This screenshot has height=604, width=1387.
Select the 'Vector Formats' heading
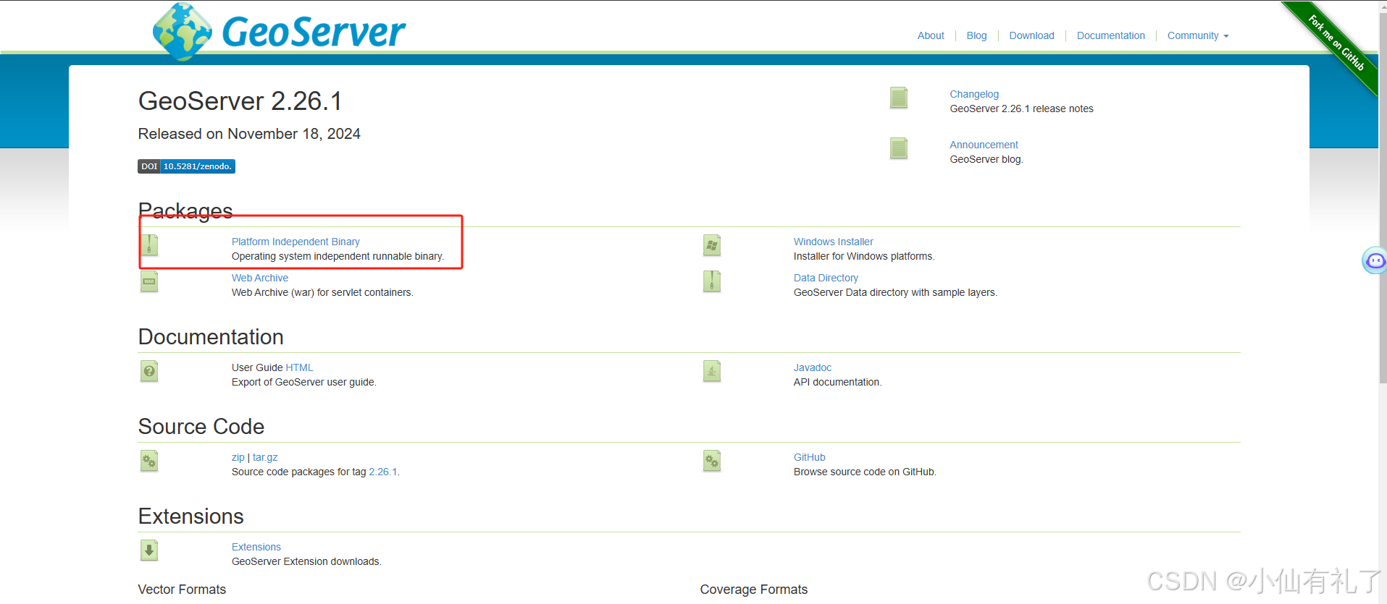point(182,590)
